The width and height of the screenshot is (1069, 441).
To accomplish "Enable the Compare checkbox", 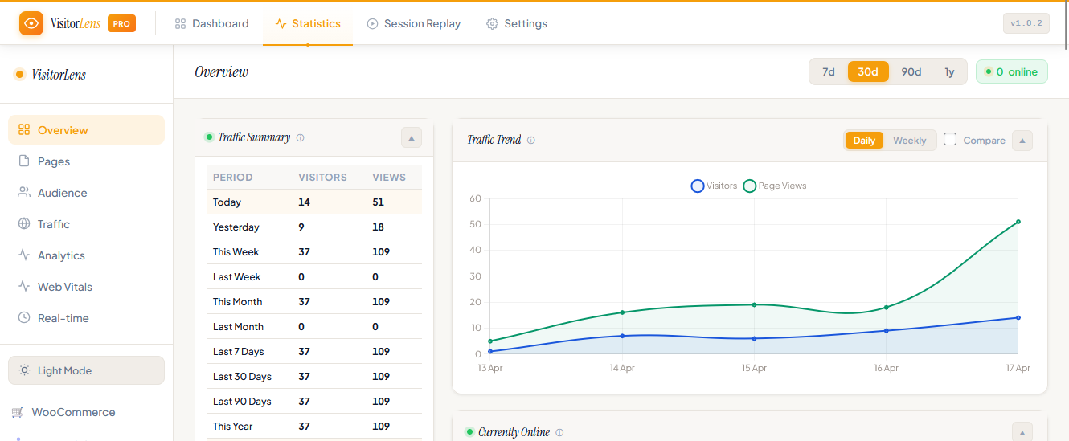I will point(950,140).
